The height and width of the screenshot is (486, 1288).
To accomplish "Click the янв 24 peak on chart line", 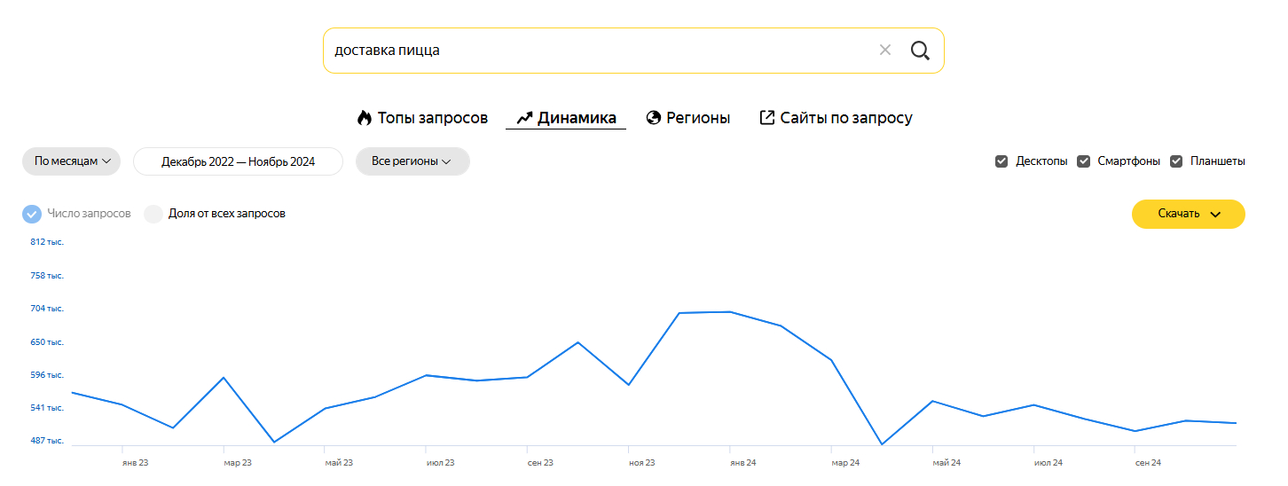I will click(x=729, y=312).
